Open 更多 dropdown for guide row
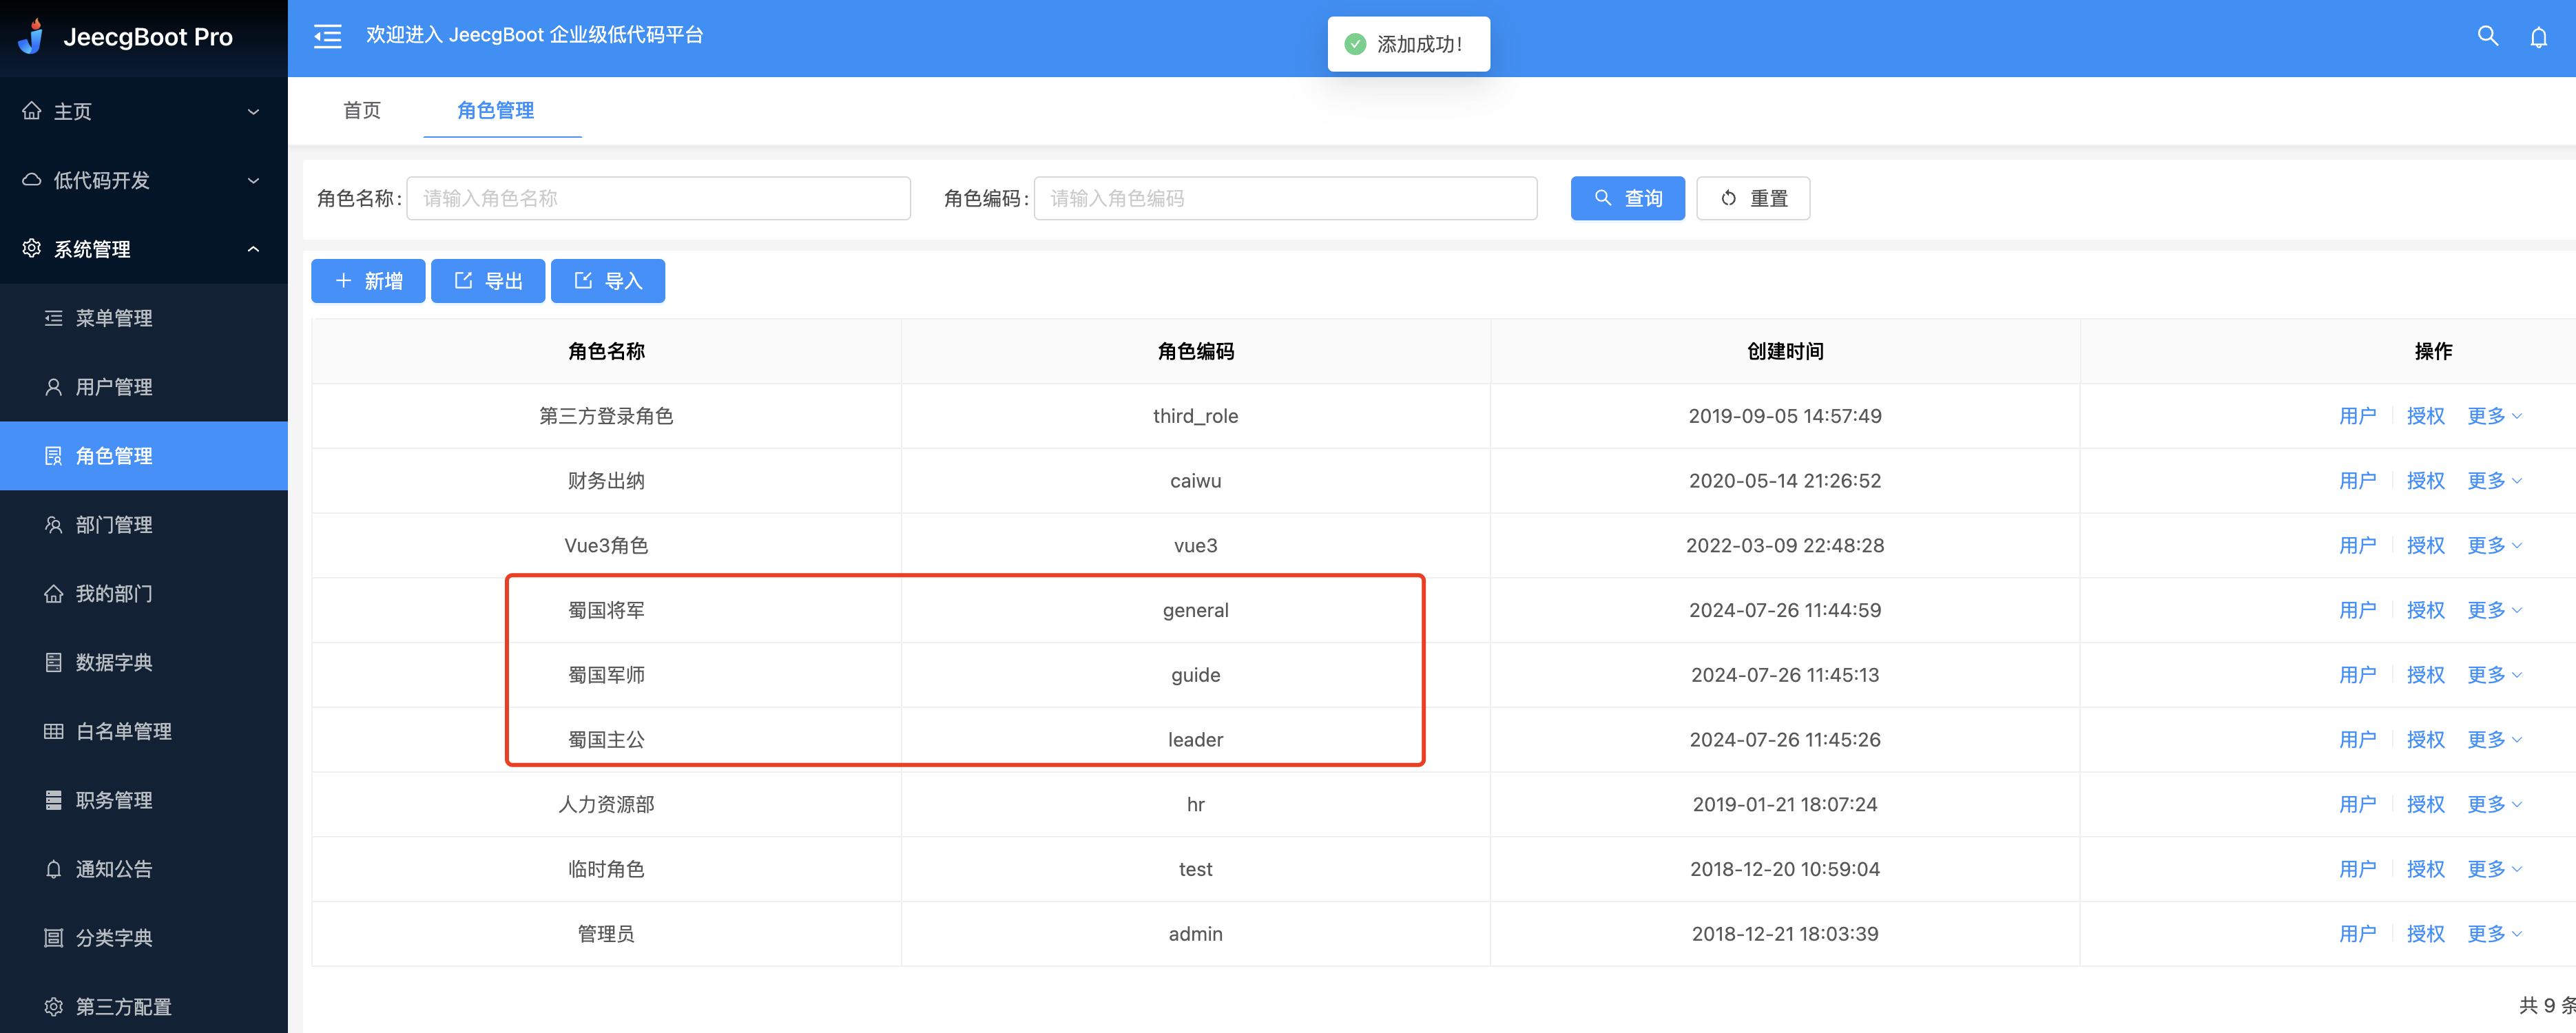 coord(2494,675)
